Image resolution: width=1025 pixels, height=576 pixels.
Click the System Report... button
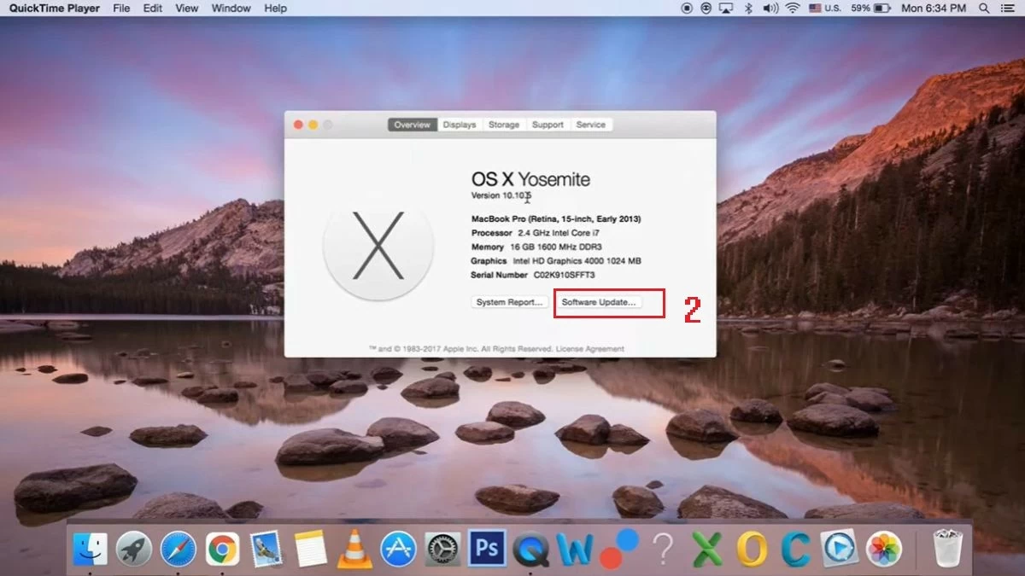509,302
